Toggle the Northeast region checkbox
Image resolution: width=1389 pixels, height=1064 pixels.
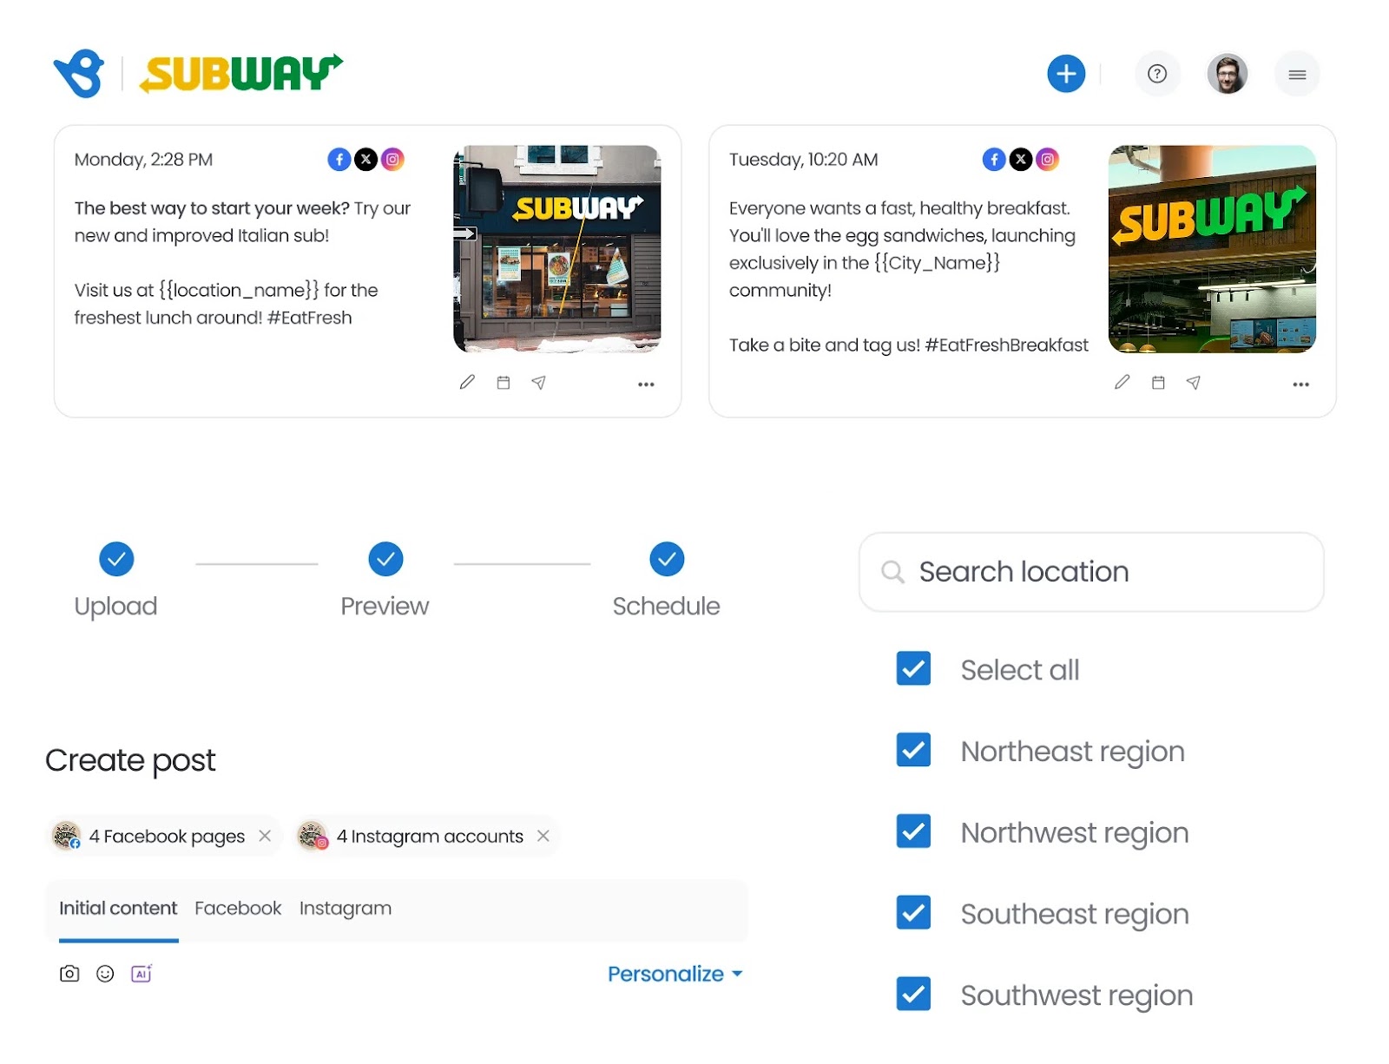(x=913, y=750)
